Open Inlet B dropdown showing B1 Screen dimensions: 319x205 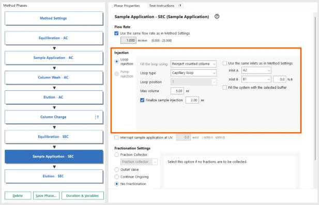[256, 79]
